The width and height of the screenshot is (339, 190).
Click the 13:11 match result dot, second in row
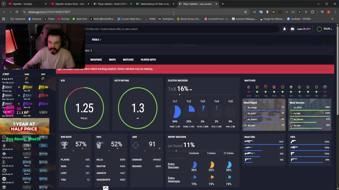coord(257,92)
